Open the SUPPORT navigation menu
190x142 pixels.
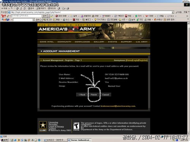(x=126, y=42)
